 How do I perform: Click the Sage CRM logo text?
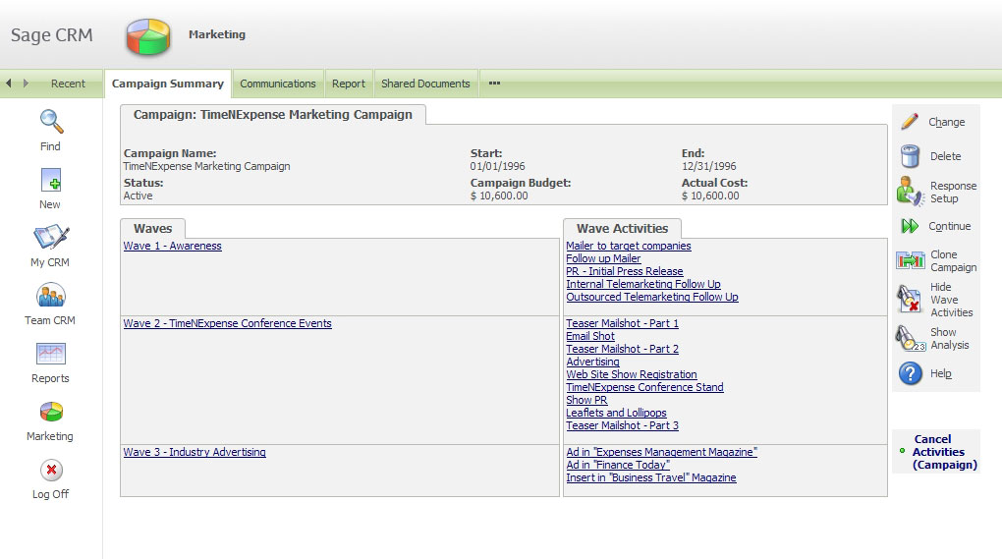click(52, 35)
